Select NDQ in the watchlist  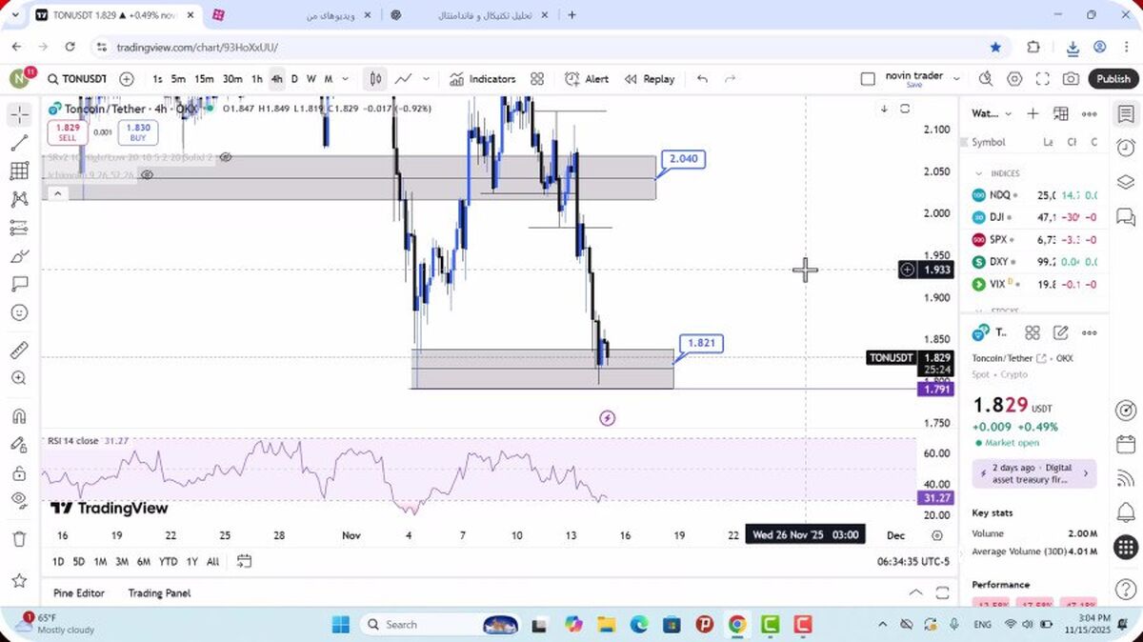pos(1035,194)
